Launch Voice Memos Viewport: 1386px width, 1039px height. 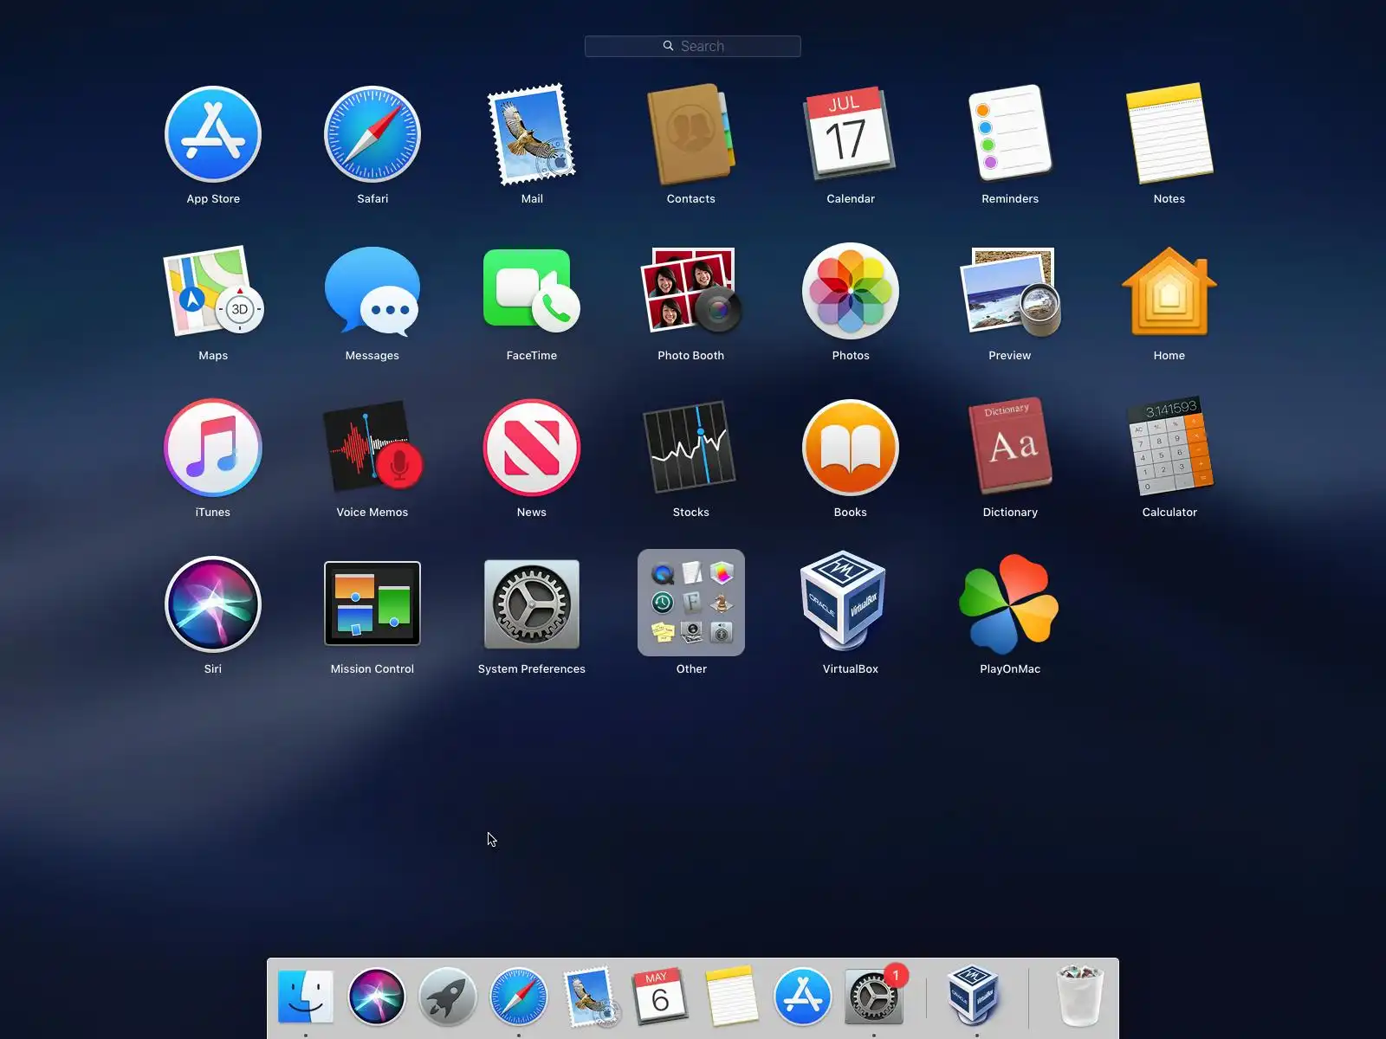coord(372,448)
